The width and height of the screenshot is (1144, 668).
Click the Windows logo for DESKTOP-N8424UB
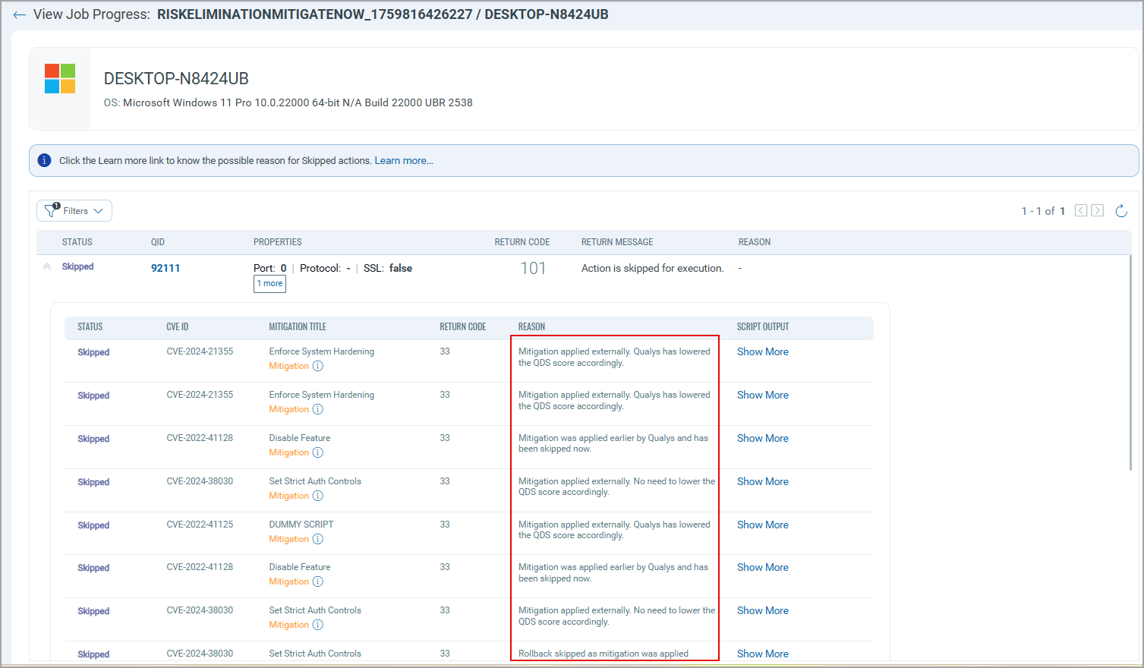coord(60,79)
